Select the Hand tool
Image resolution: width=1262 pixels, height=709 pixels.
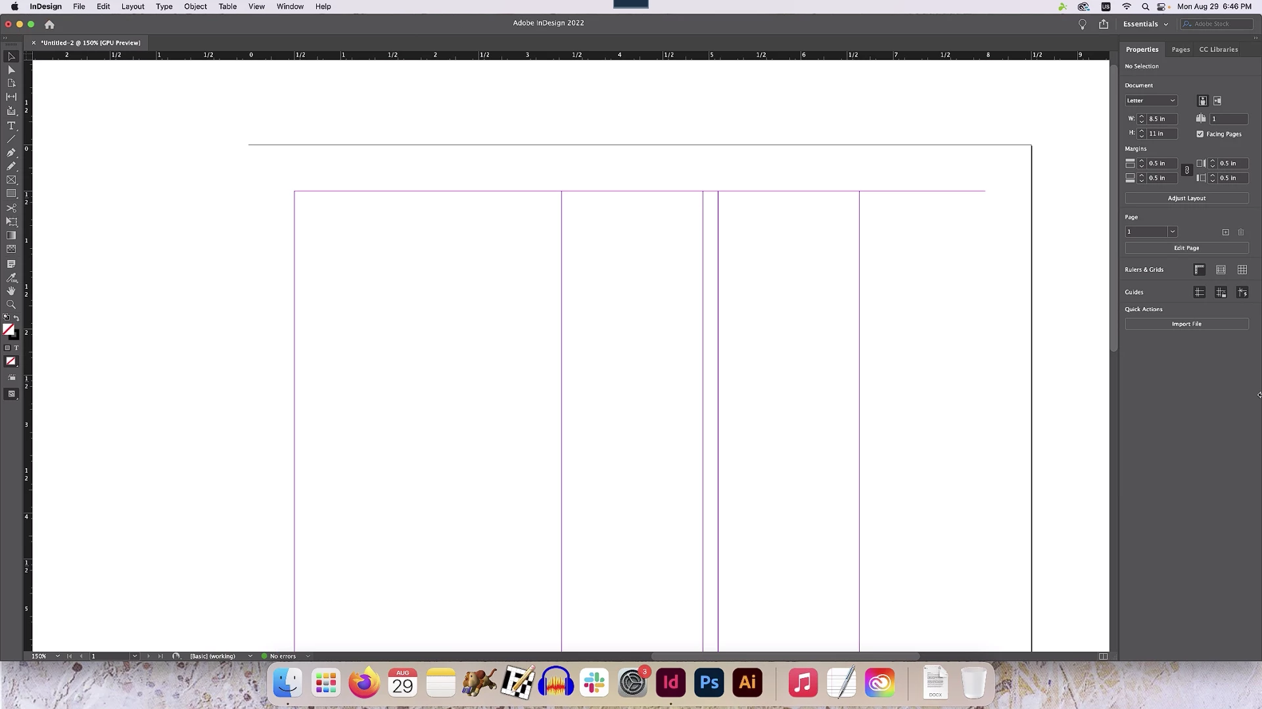[x=11, y=291]
